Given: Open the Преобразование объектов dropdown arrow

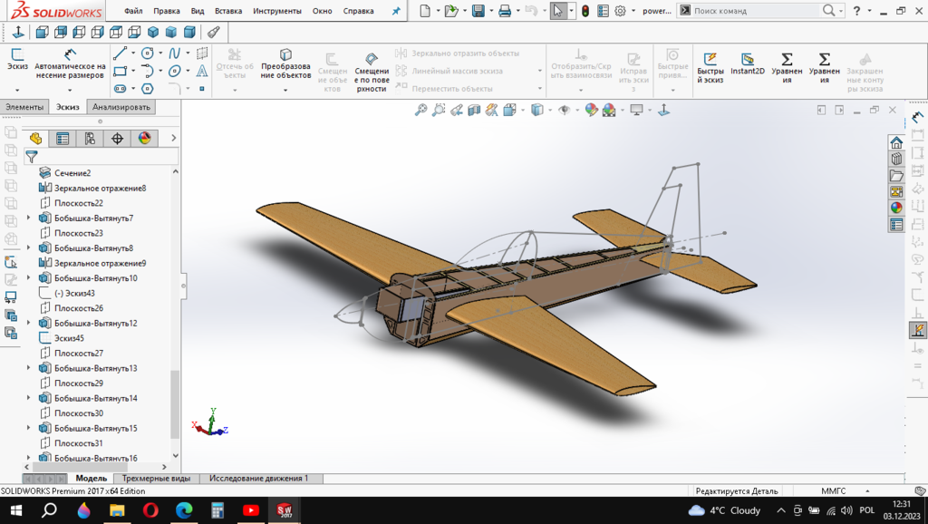Looking at the screenshot, I should 285,90.
